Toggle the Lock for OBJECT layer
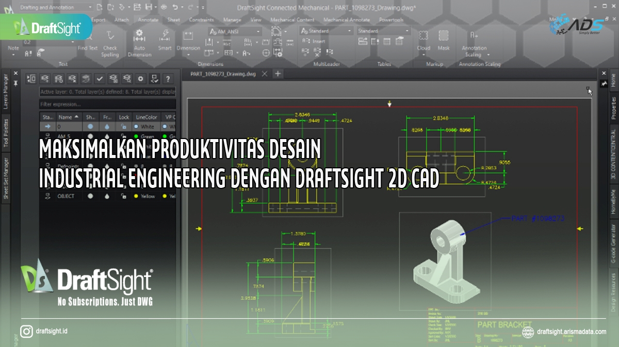 124,196
